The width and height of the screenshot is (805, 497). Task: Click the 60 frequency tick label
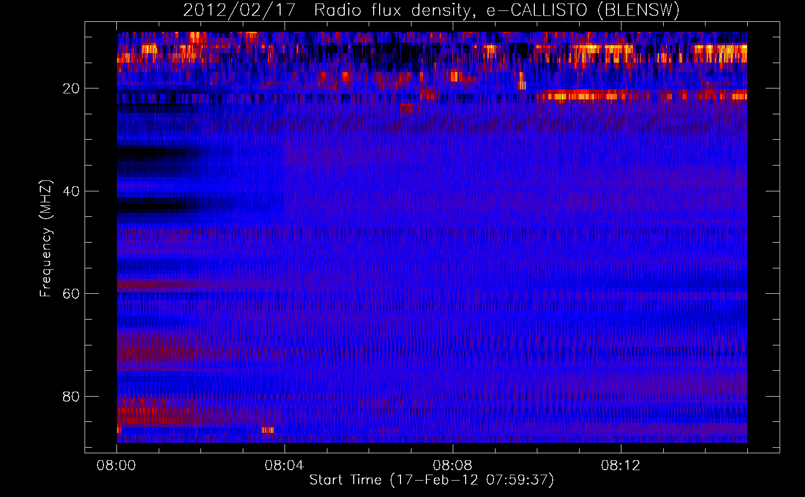[x=72, y=294]
